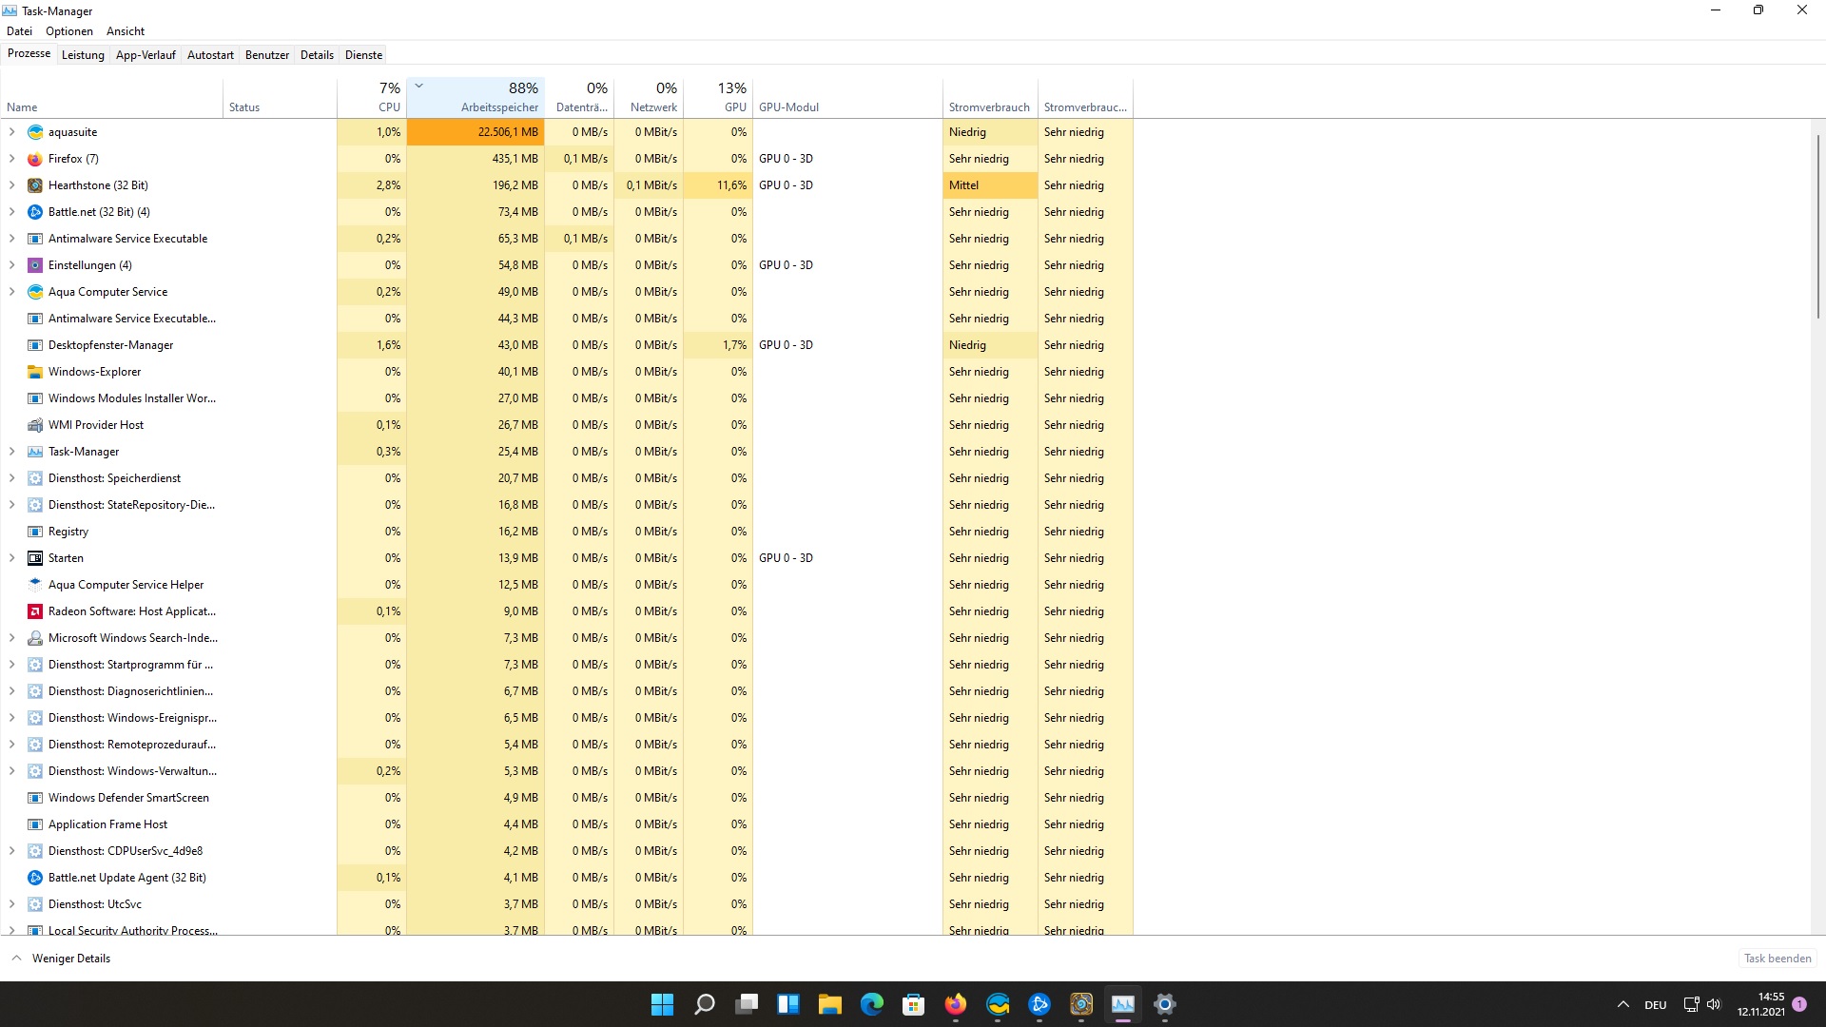This screenshot has height=1027, width=1826.
Task: Click the taskbar search magnifier icon
Action: tap(705, 1004)
